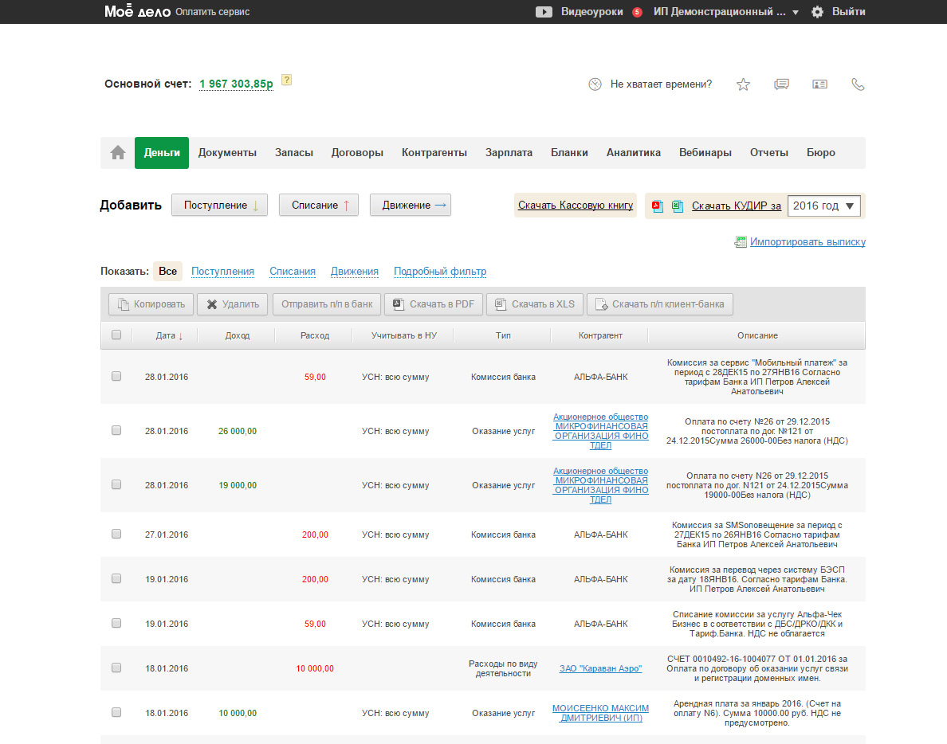947x744 pixels.
Task: Click the phone call icon
Action: (x=858, y=84)
